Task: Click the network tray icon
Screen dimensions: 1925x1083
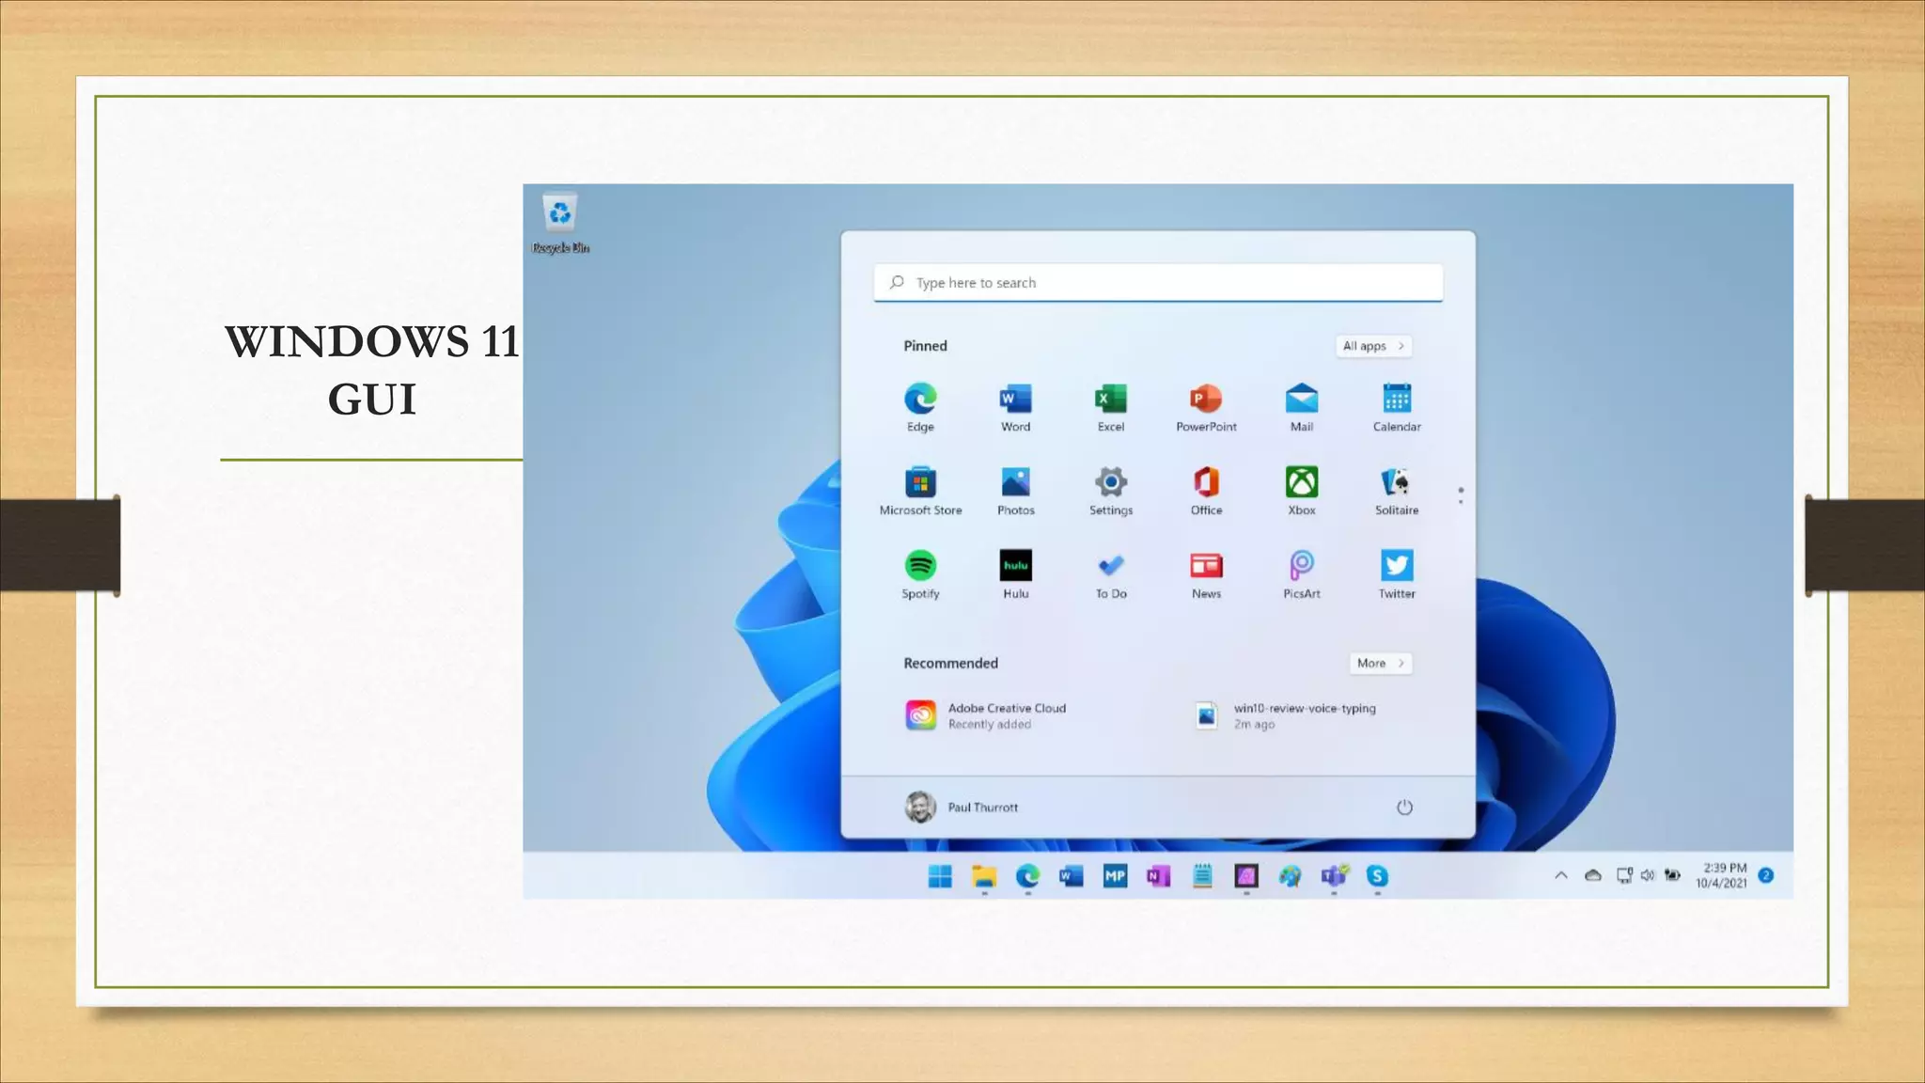Action: [x=1624, y=875]
